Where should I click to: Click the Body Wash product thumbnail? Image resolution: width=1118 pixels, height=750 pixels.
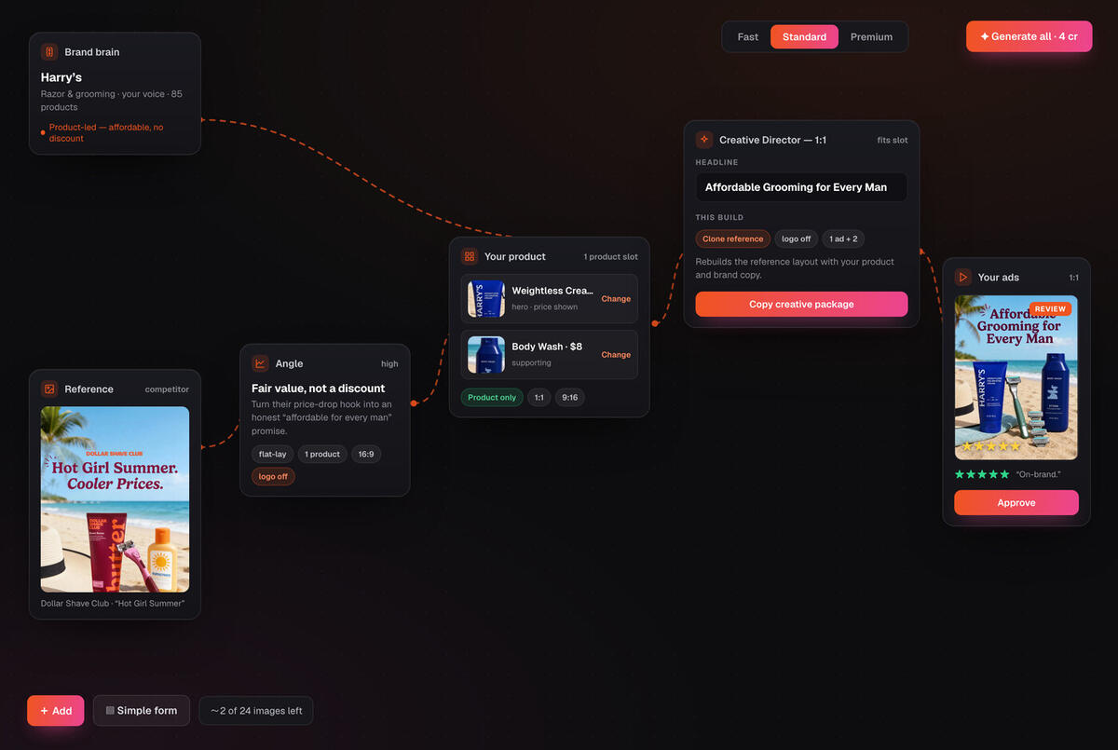tap(486, 355)
